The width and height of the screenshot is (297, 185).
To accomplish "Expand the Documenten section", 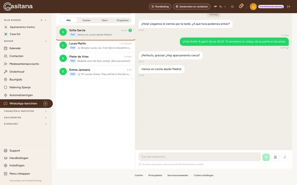I will click(x=26, y=118).
